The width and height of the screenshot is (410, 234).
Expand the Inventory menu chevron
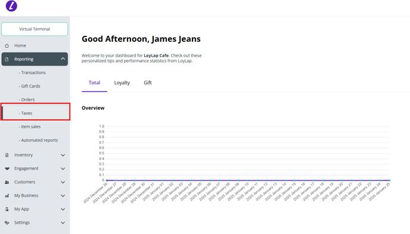63,155
